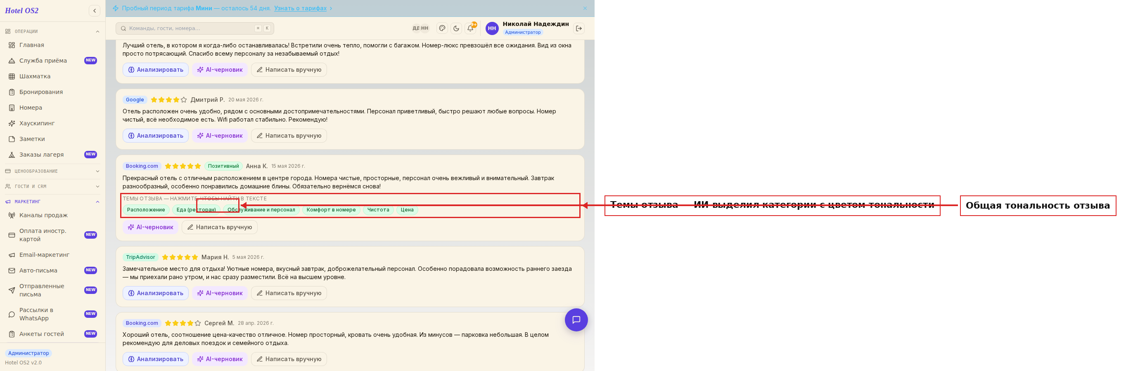Click Написать вручную on Анна К.'s review

[x=219, y=228]
